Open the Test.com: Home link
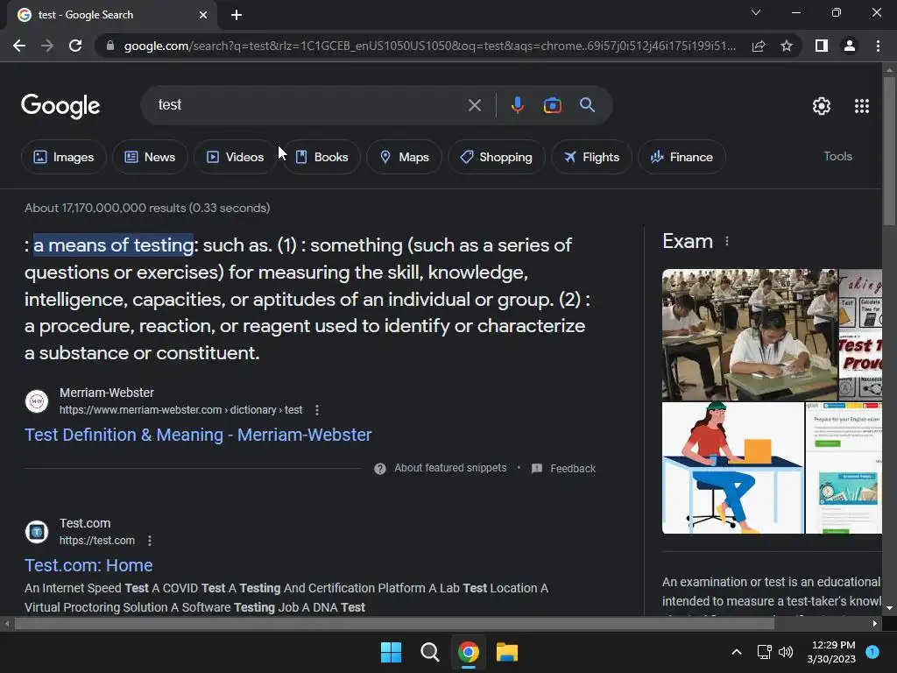 point(88,565)
